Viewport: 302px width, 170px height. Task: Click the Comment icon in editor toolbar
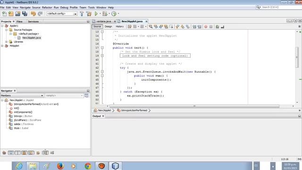pos(217,26)
